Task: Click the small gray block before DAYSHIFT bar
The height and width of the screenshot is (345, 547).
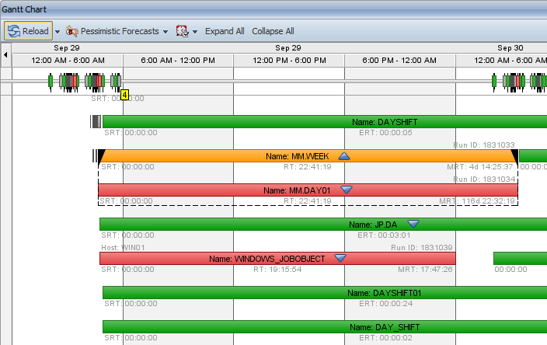Action: click(x=96, y=121)
